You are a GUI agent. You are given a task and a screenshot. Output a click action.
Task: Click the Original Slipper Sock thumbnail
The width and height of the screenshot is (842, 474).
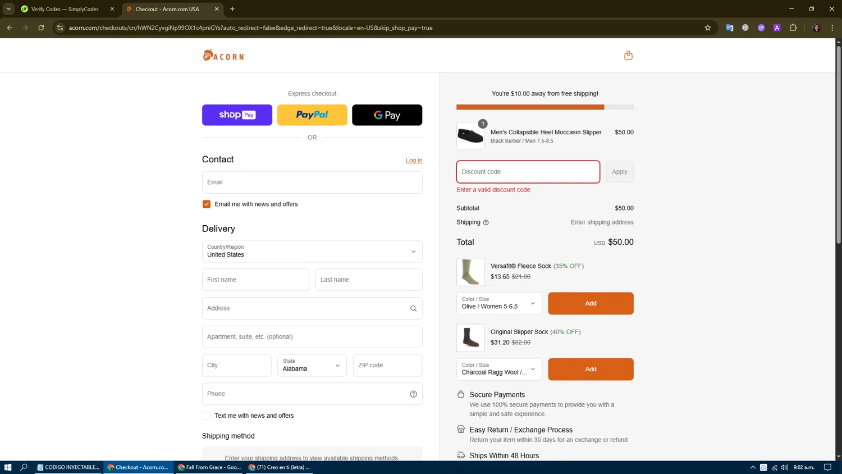tap(470, 338)
